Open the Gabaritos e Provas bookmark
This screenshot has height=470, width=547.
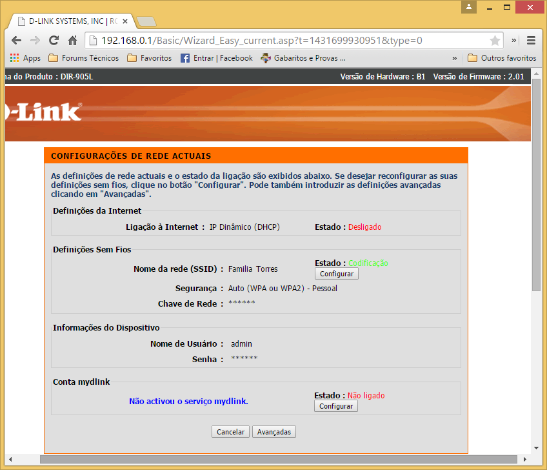[303, 58]
